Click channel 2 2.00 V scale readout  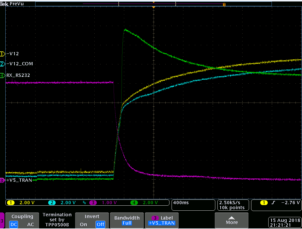coord(68,203)
